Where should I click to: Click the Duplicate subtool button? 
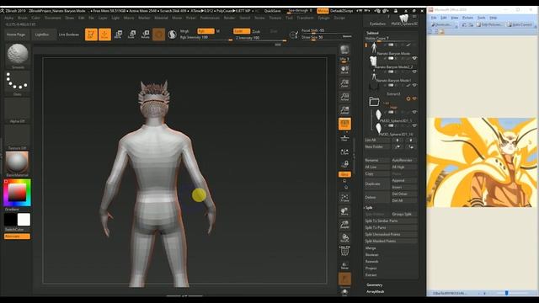[x=376, y=183]
